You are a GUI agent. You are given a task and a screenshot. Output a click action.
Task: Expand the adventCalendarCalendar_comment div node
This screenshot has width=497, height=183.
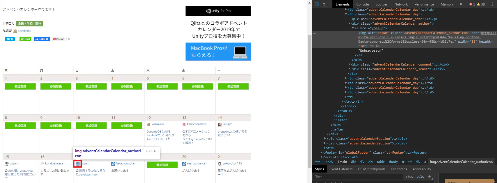point(349,64)
